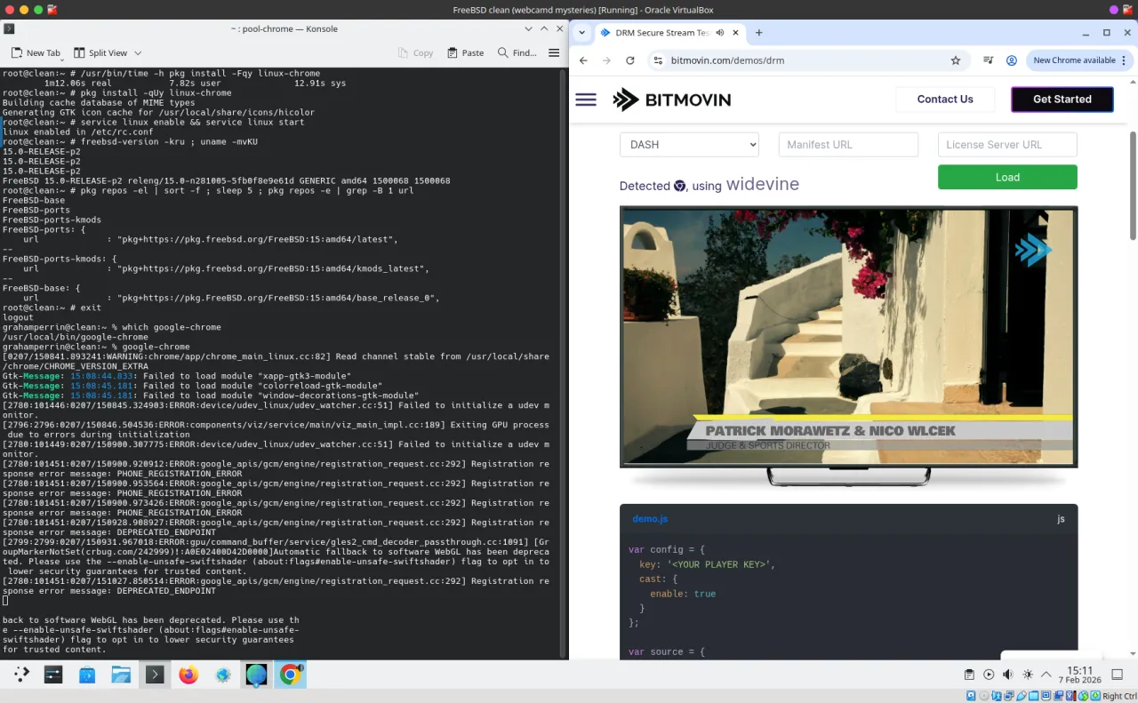Click the bookmark star in Chrome's address bar

(955, 60)
